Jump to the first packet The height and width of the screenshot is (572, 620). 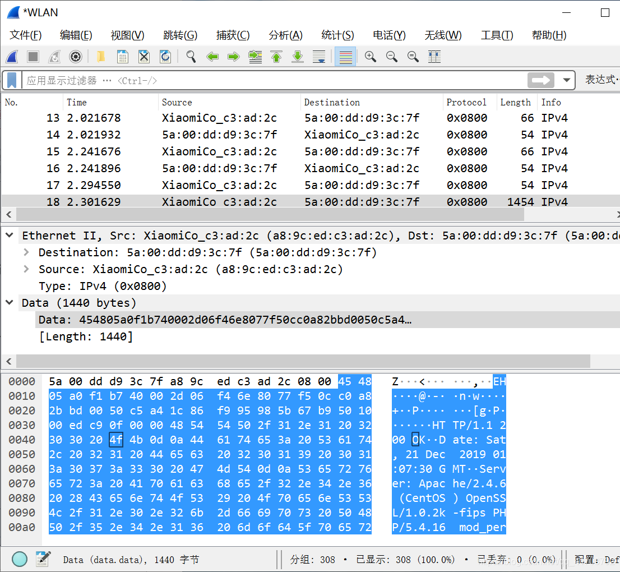[276, 57]
